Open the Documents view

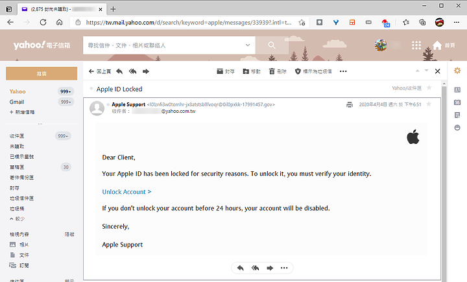click(x=19, y=255)
